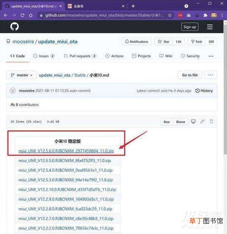Download miui_UMI_V12.2.10.0.RJBCNXM zip
Viewport: 227px width, 234px height.
click(67, 189)
